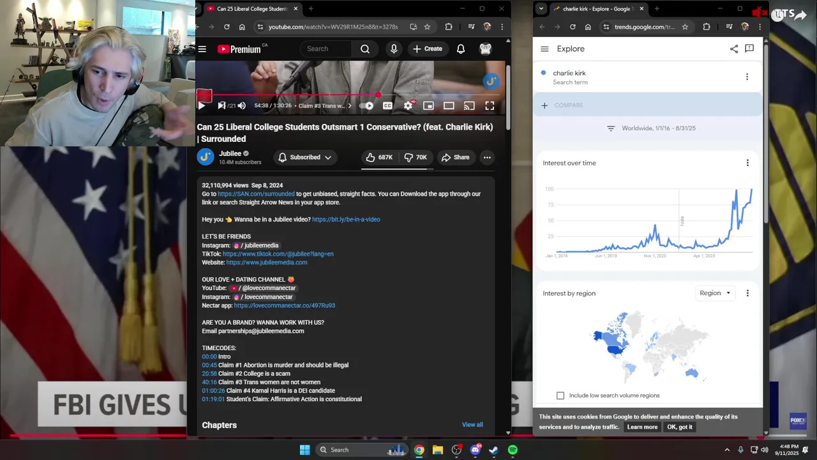
Task: Open the Google Trends hamburger menu
Action: pyautogui.click(x=544, y=49)
